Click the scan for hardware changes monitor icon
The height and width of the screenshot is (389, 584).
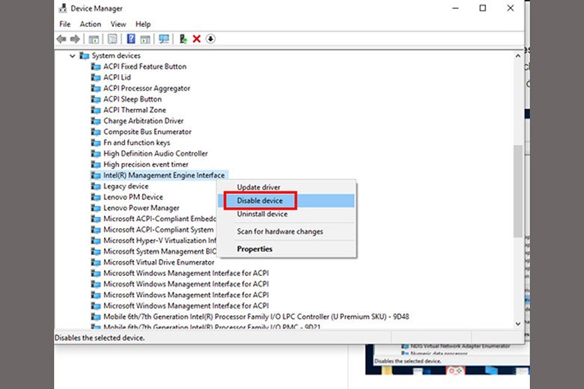click(164, 39)
